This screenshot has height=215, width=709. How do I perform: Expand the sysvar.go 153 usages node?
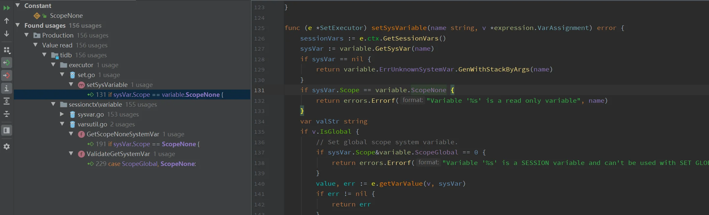pyautogui.click(x=62, y=114)
